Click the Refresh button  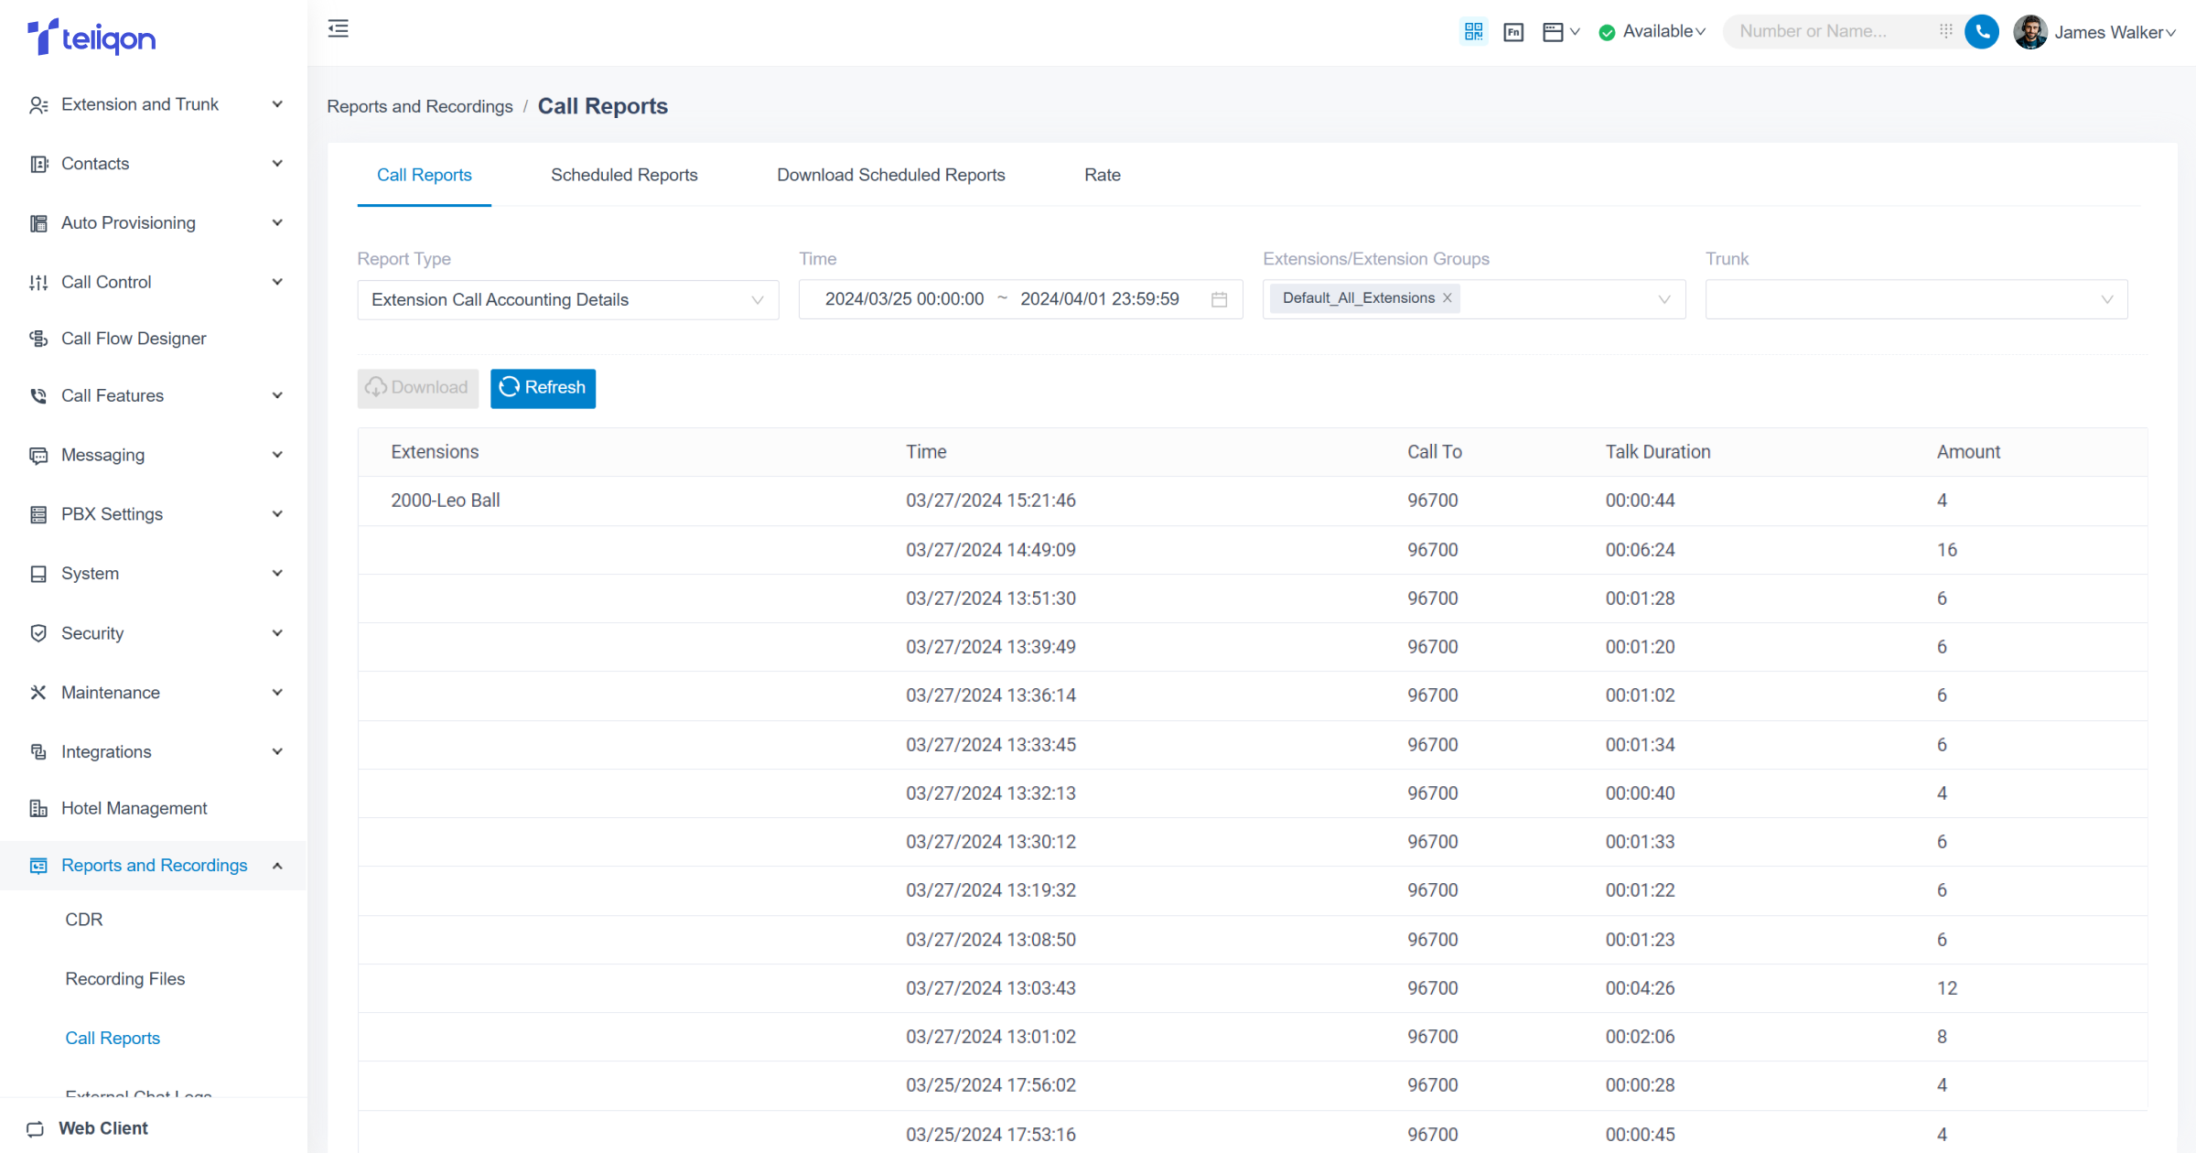543,388
